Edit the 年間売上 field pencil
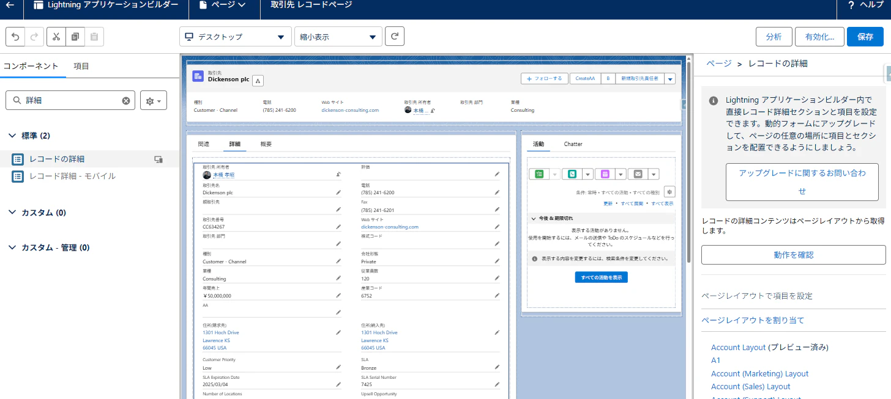This screenshot has height=399, width=891. [x=338, y=295]
